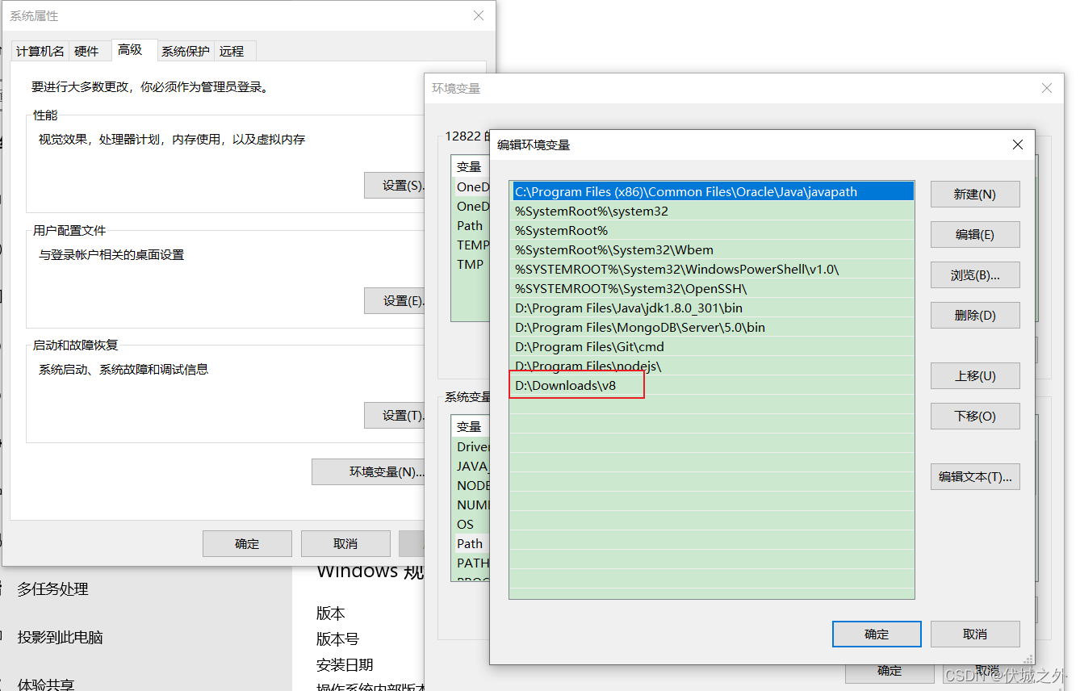The height and width of the screenshot is (691, 1080).
Task: Select D:\Program Files\nodejs\ entry
Action: pos(714,366)
